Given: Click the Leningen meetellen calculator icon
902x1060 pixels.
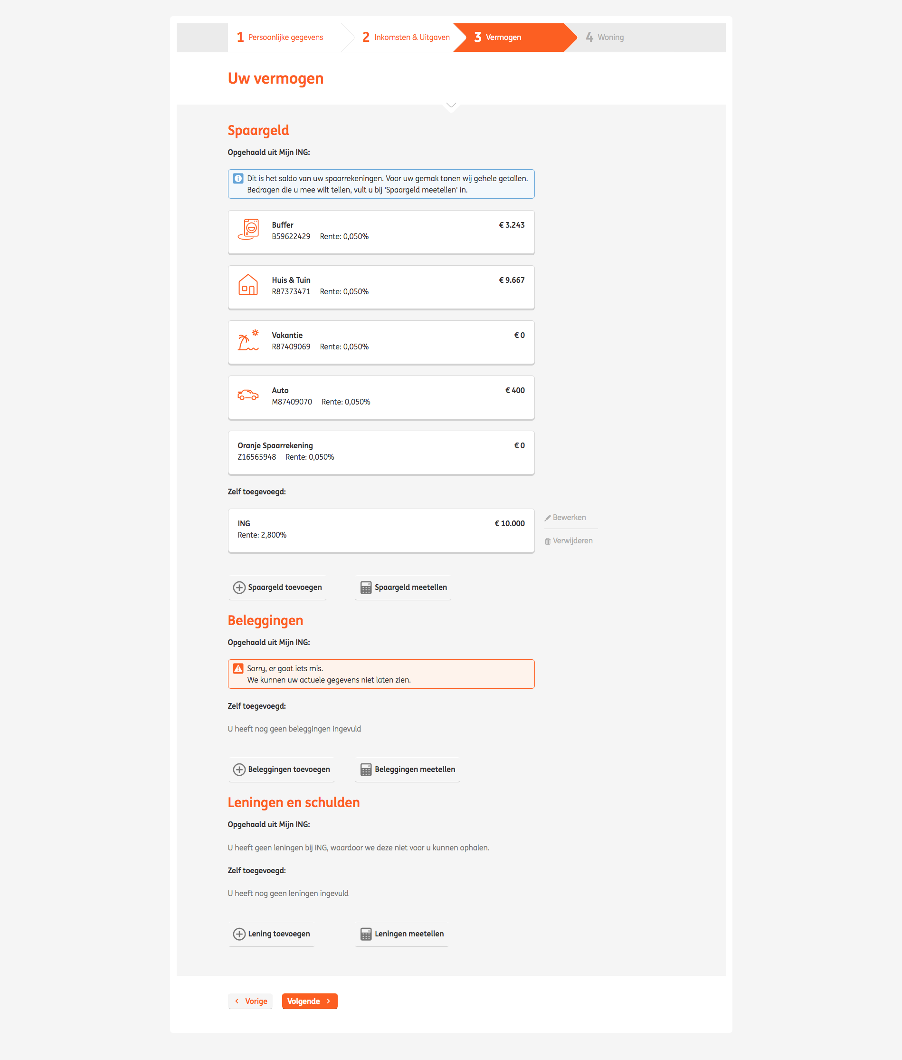Looking at the screenshot, I should [x=366, y=934].
